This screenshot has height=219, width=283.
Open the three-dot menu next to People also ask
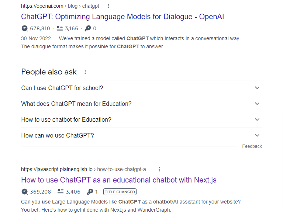coord(85,72)
